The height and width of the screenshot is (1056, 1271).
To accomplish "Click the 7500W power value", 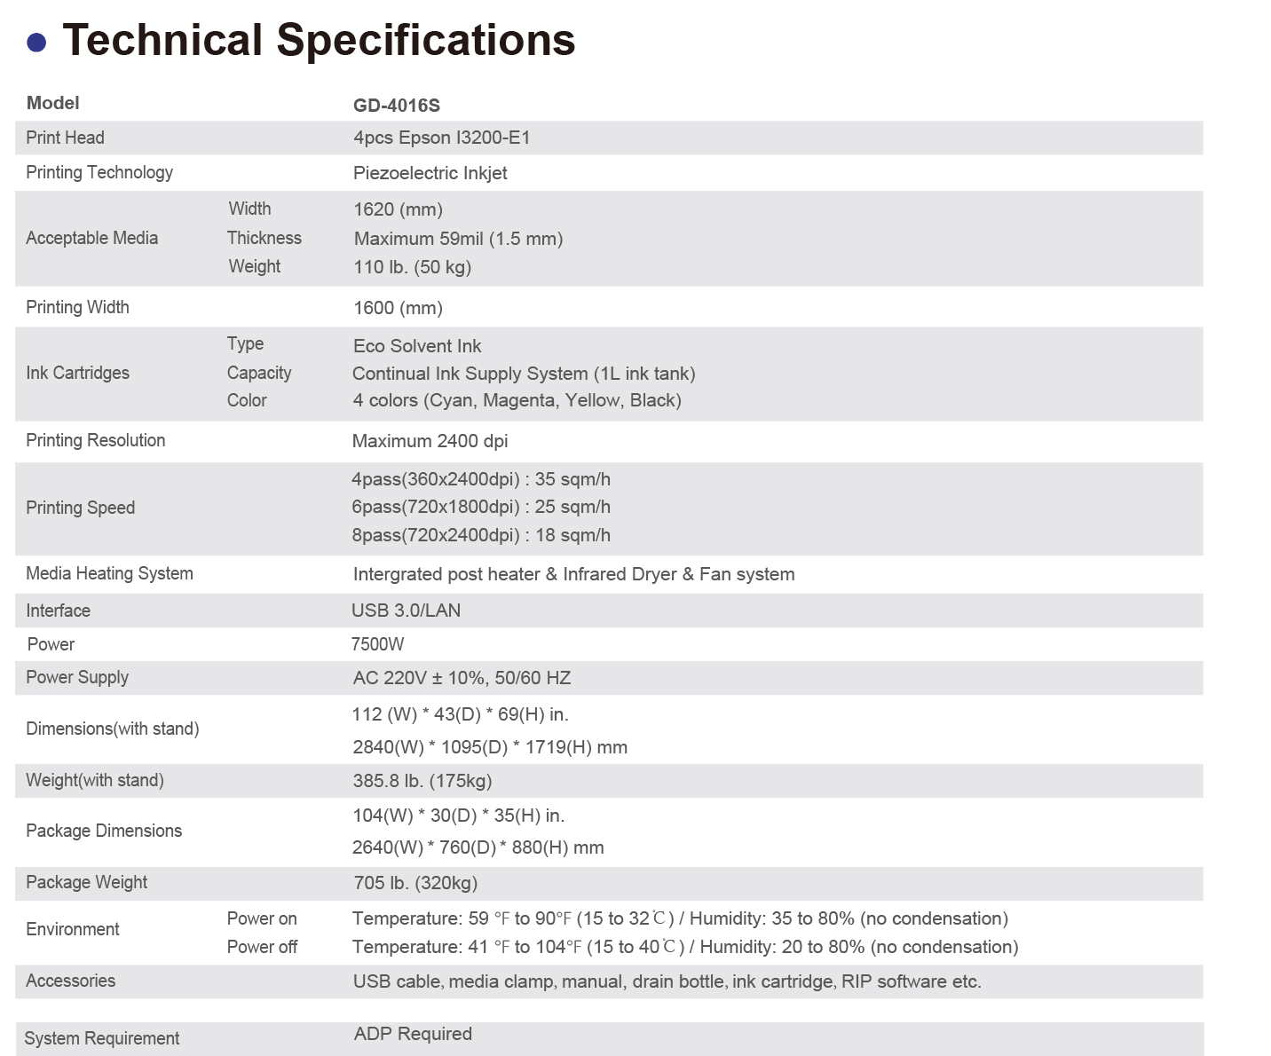I will (377, 644).
